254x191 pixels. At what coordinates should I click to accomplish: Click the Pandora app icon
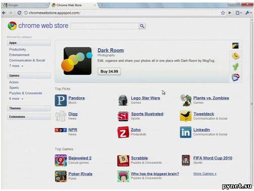[61, 100]
